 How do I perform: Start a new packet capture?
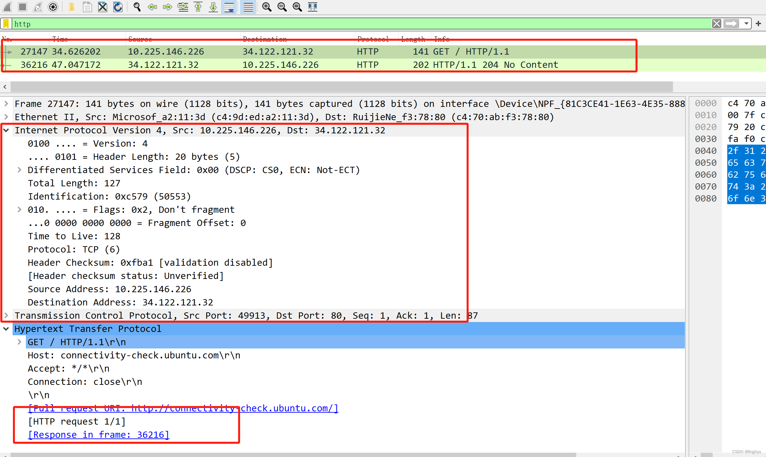point(7,7)
